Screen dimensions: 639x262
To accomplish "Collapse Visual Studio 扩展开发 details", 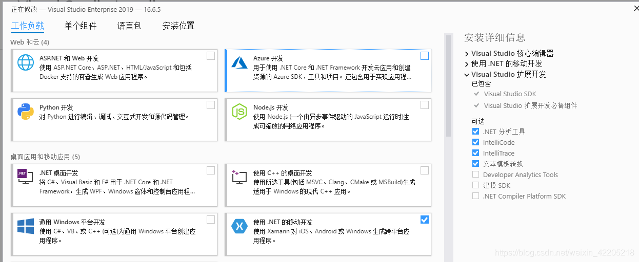I will 467,75.
